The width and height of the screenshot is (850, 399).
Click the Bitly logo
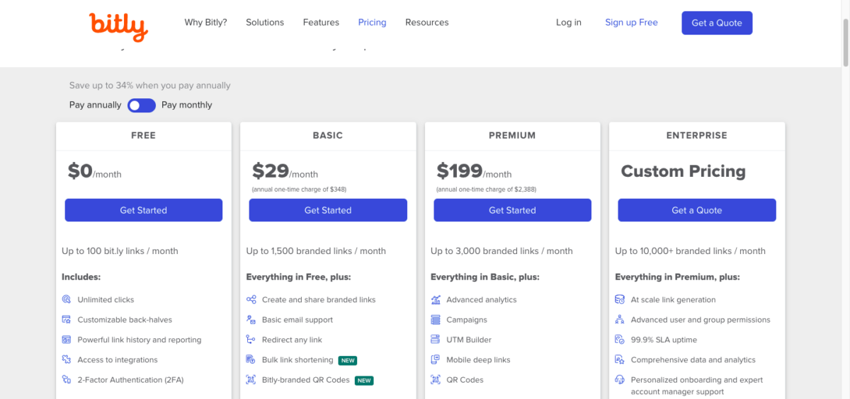pos(118,25)
